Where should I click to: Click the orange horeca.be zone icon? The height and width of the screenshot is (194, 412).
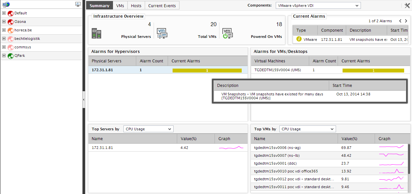[10, 30]
